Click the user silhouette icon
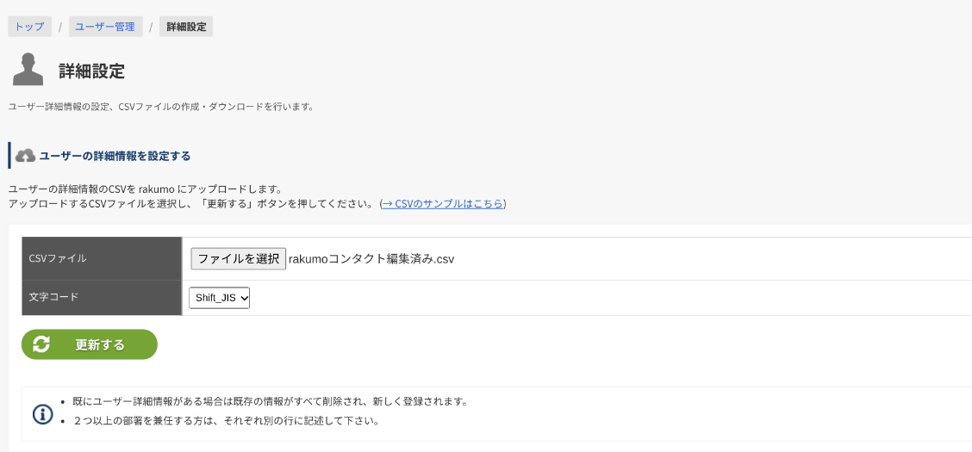This screenshot has width=972, height=452. (28, 70)
